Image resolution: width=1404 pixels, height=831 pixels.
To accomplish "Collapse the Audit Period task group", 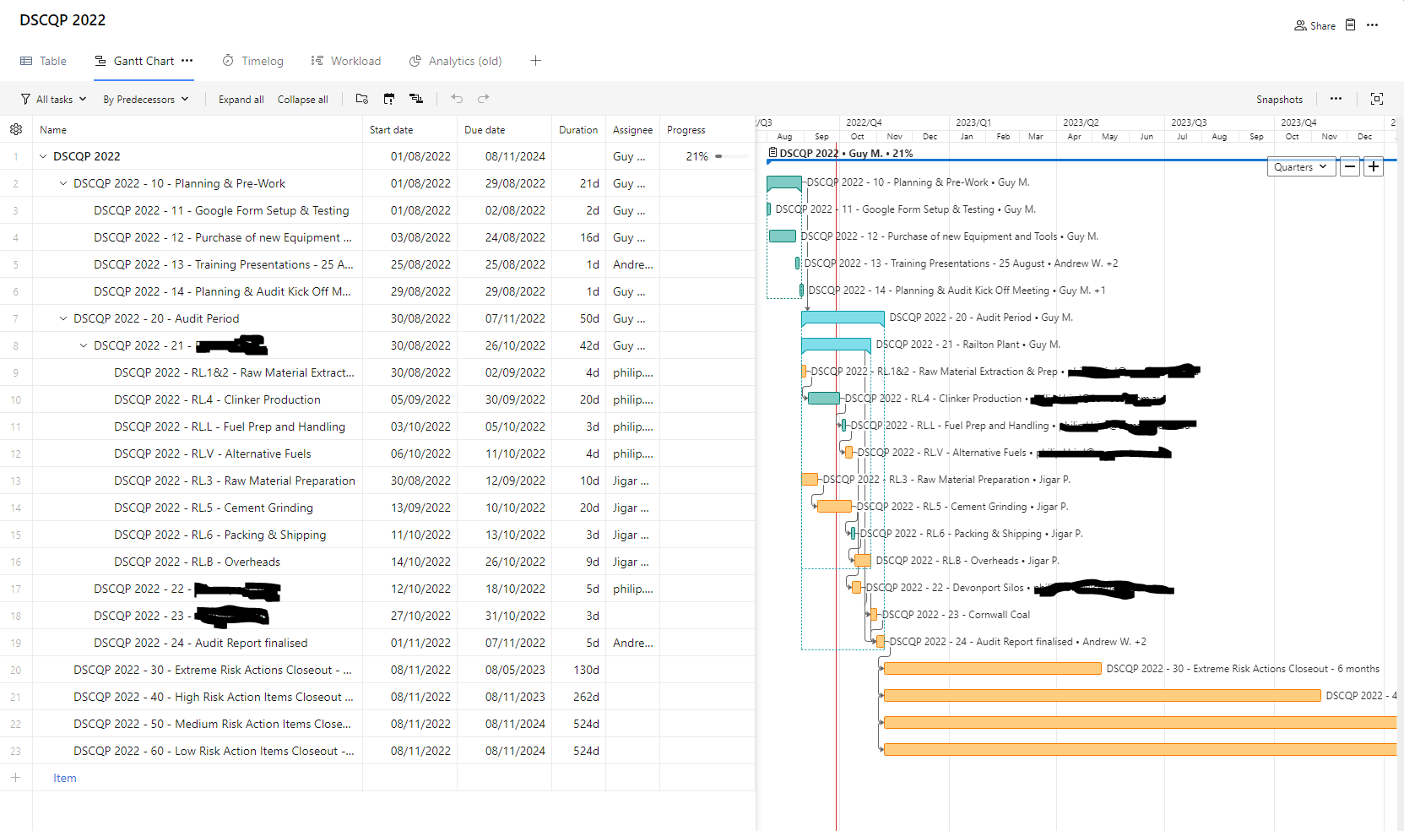I will coord(63,318).
